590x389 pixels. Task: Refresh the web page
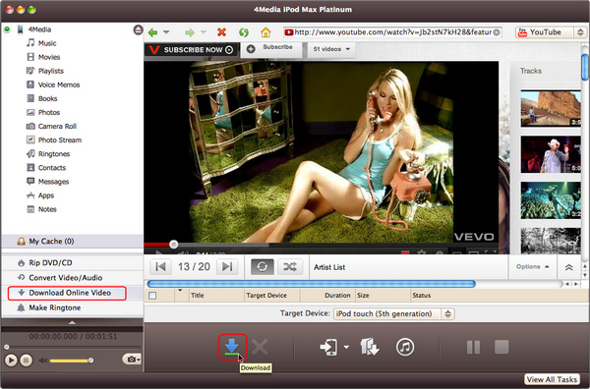coord(244,32)
